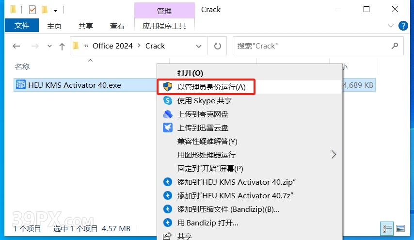Click the admin shield icon in menu

pos(168,87)
